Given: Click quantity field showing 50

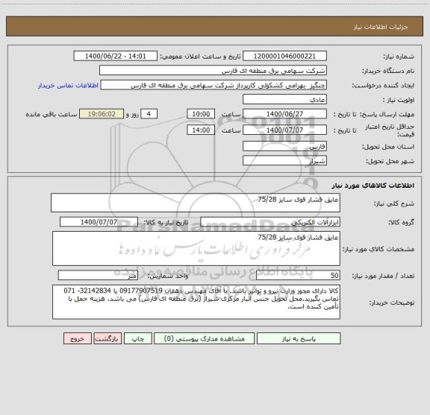Looking at the screenshot, I should point(298,276).
